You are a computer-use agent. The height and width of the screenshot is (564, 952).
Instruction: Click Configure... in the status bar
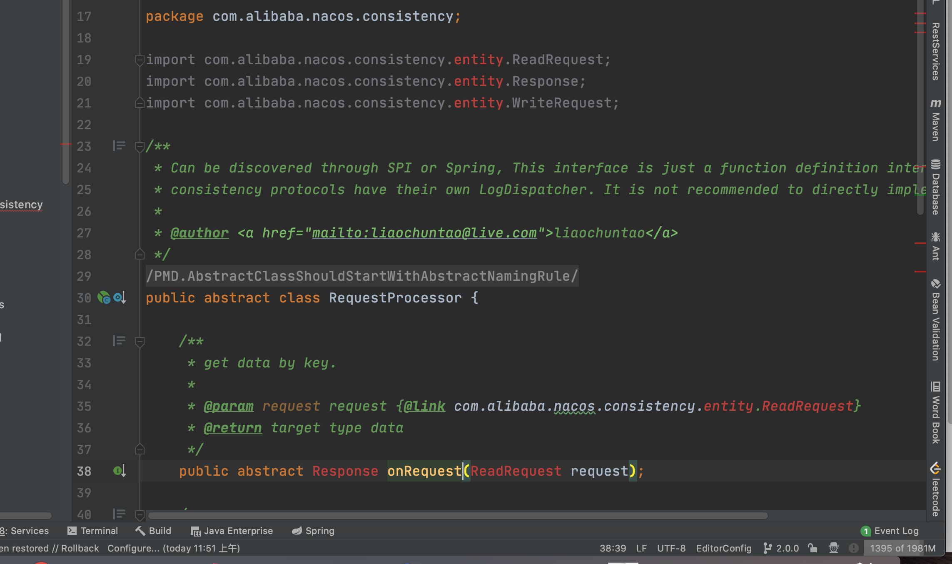tap(133, 548)
